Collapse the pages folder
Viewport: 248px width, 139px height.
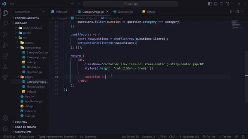pyautogui.click(x=29, y=77)
